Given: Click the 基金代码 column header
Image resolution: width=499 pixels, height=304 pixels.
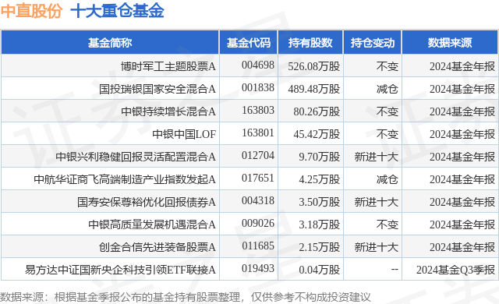Looking at the screenshot, I should (249, 43).
